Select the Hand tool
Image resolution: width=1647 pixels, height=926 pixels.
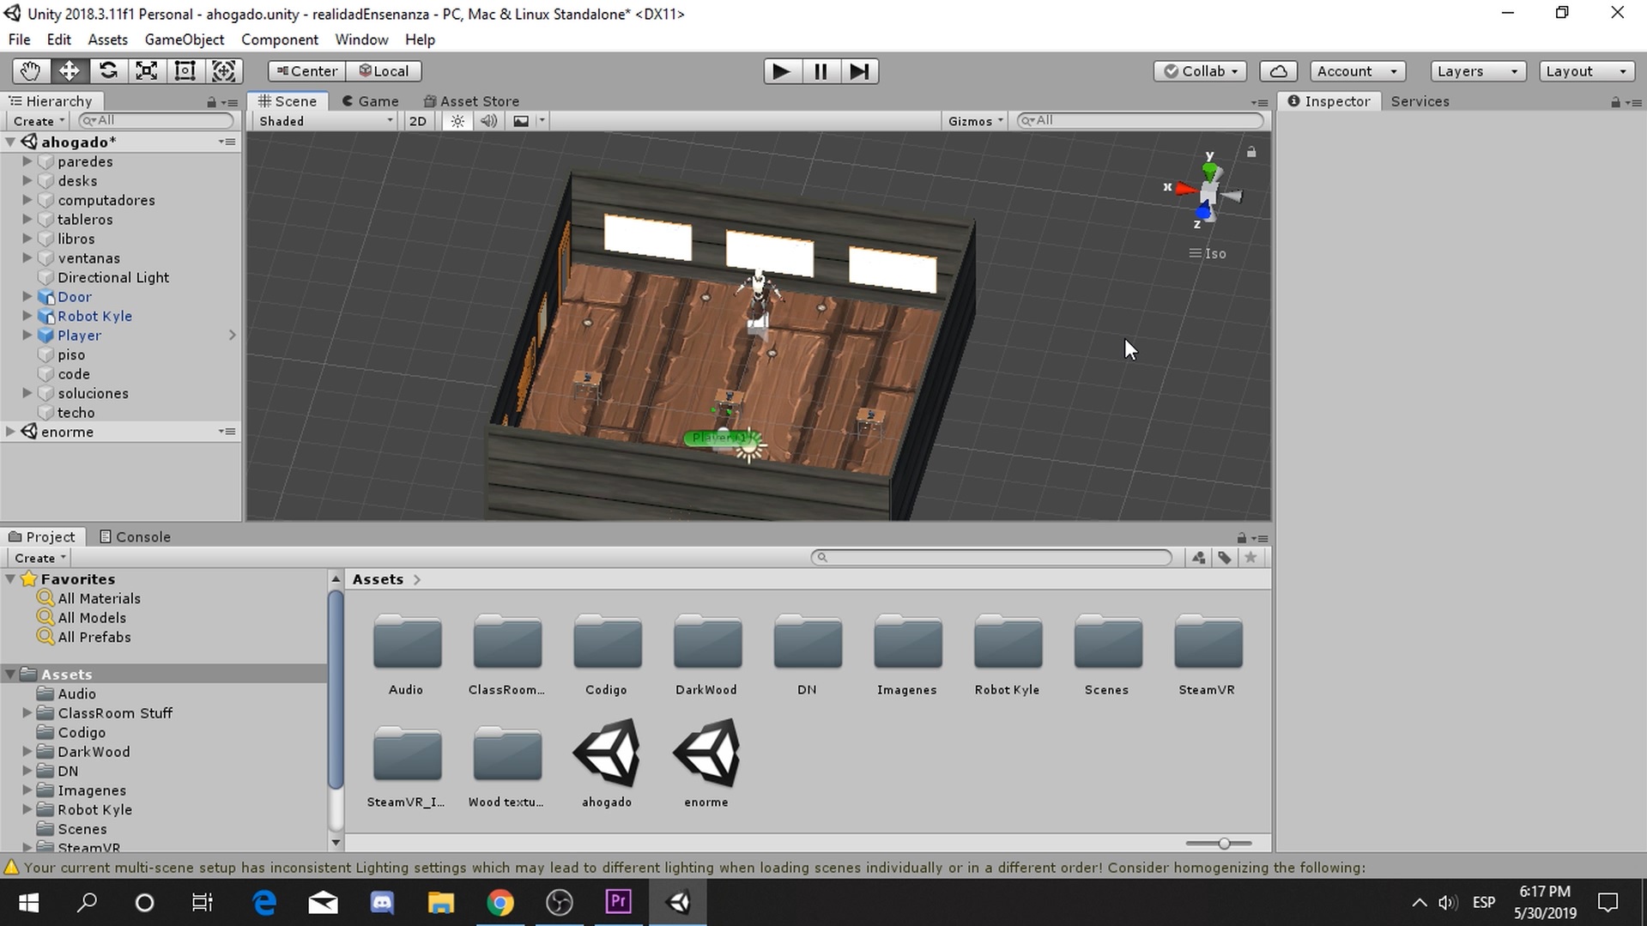click(31, 71)
